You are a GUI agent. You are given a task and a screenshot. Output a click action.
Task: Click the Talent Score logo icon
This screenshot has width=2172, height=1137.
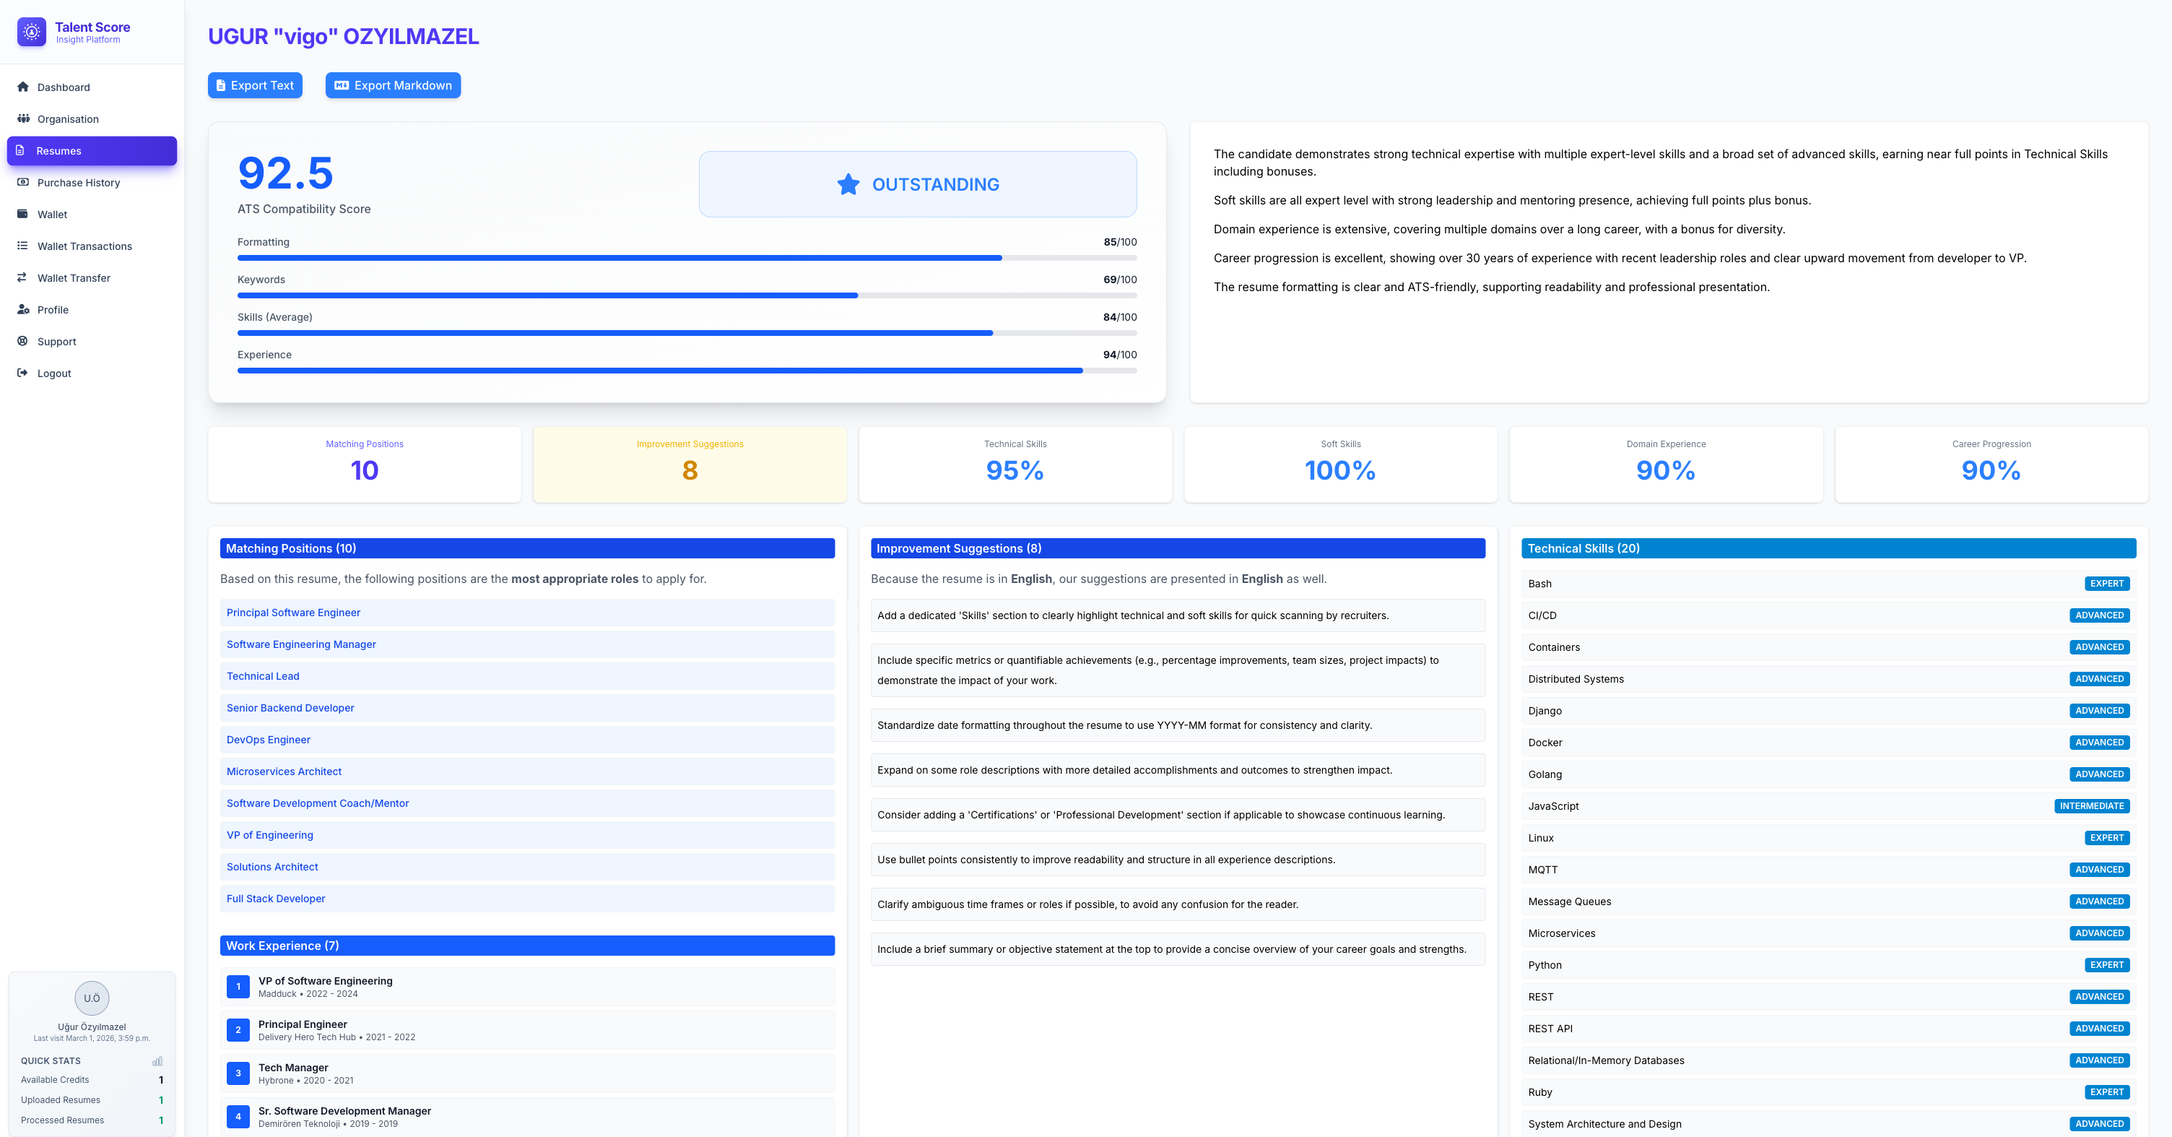tap(31, 32)
